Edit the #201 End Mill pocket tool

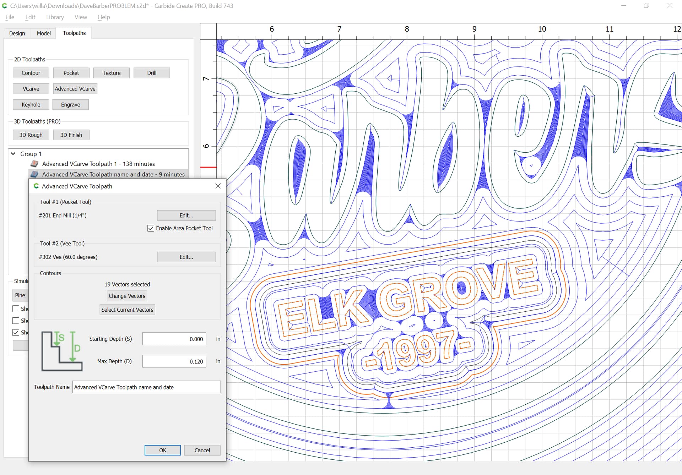coord(186,215)
